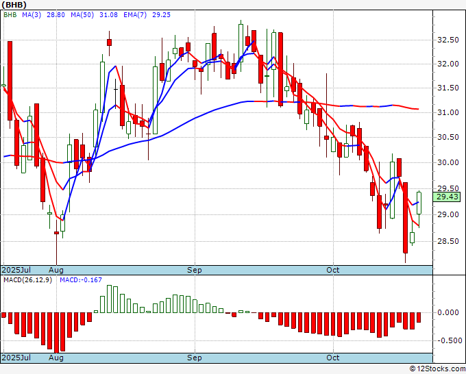
Task: Select the MACD(26,12,9) indicator label
Action: point(27,280)
